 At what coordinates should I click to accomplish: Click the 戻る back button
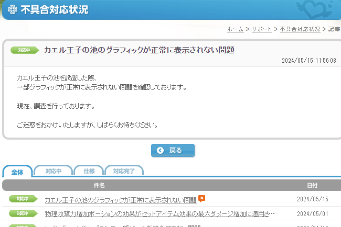coord(173,150)
